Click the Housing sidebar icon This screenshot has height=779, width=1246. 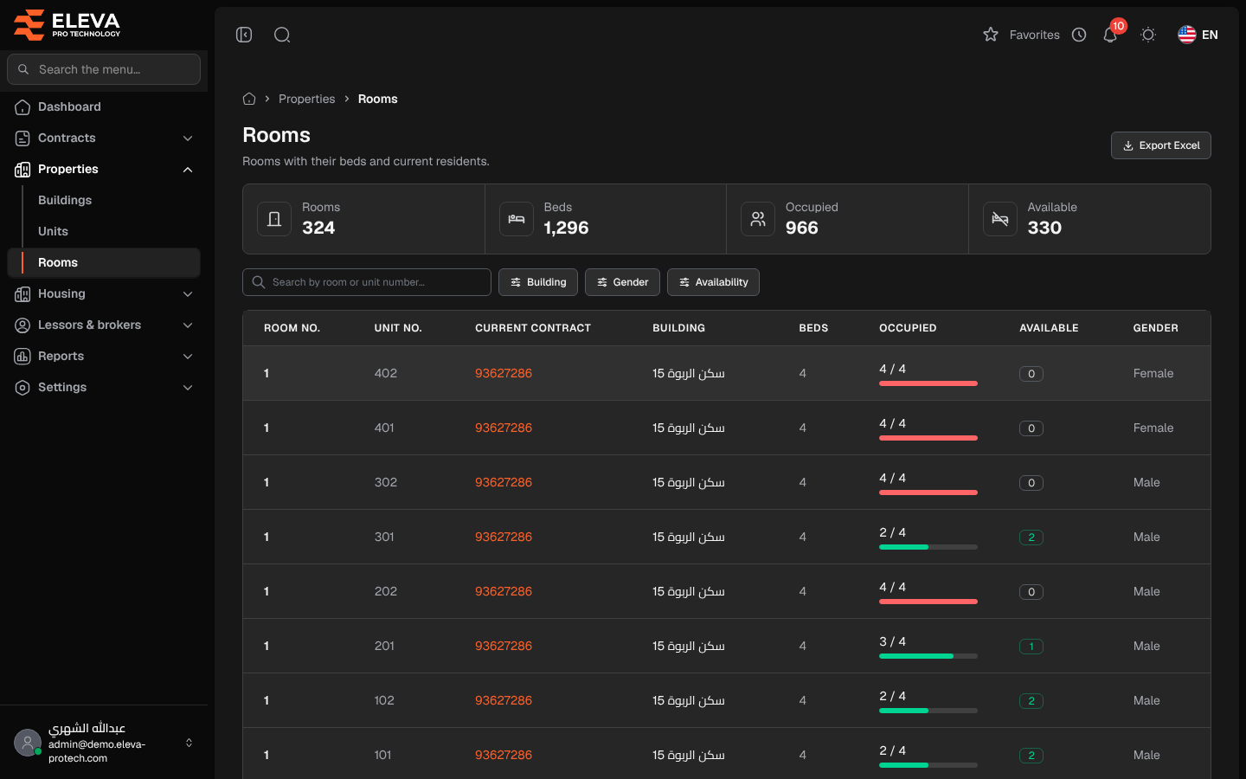pos(22,294)
